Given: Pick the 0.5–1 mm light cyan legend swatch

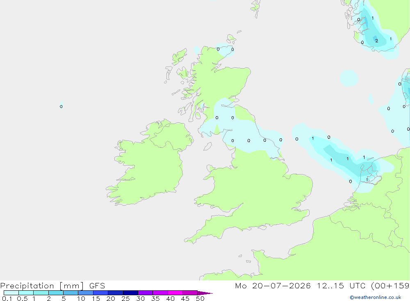Looking at the screenshot, I should (26, 293).
